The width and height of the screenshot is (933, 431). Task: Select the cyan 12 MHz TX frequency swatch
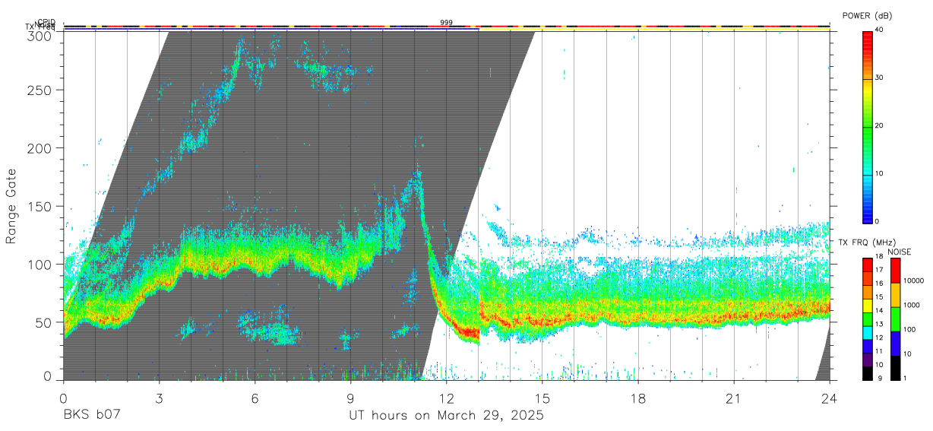(867, 335)
